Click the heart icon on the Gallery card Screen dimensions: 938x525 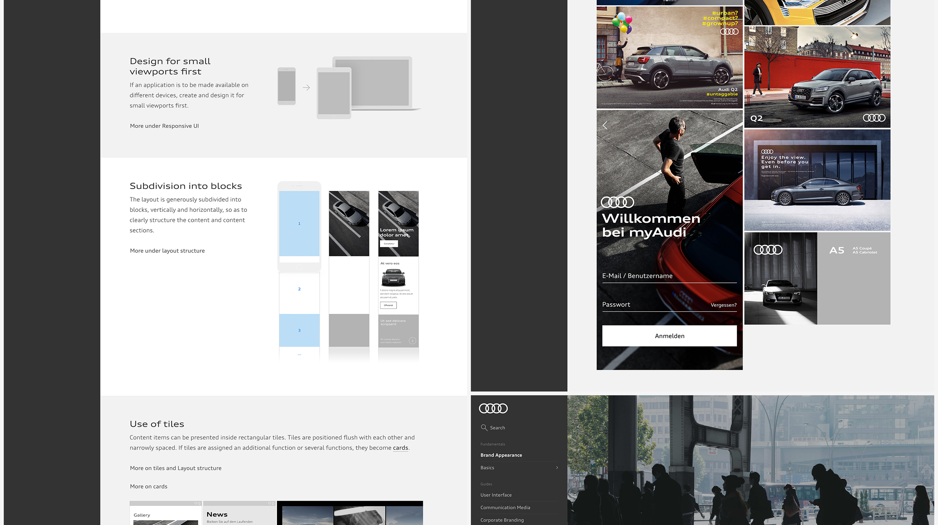[195, 503]
